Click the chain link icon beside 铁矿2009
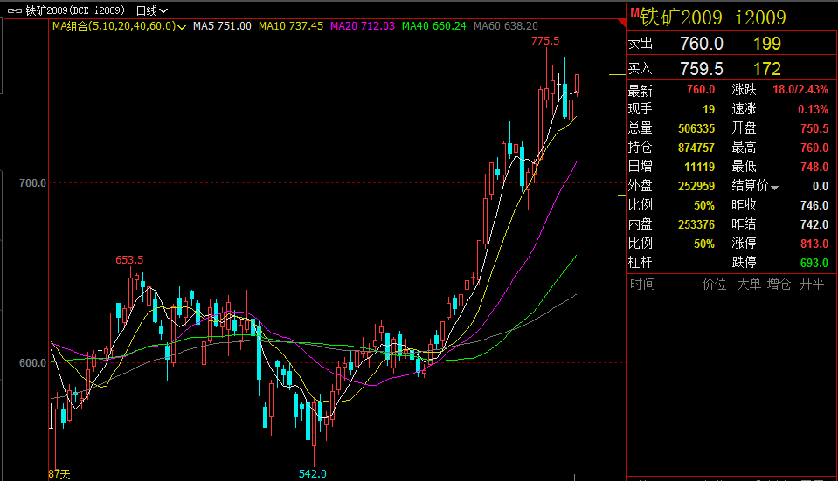838x481 pixels. [x=15, y=10]
